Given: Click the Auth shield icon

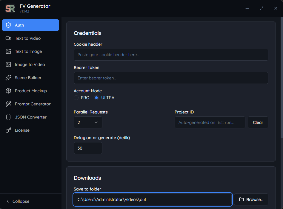Looking at the screenshot, I should pos(8,25).
